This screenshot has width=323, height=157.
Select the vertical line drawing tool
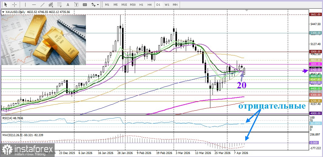pos(25,5)
